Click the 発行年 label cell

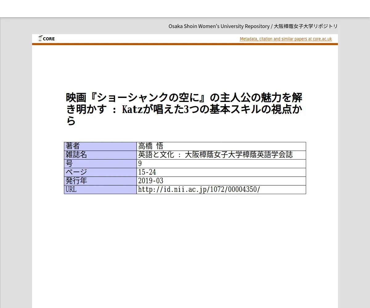(x=100, y=181)
